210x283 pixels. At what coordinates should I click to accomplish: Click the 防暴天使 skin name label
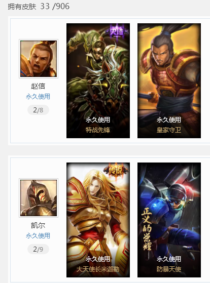tap(169, 269)
